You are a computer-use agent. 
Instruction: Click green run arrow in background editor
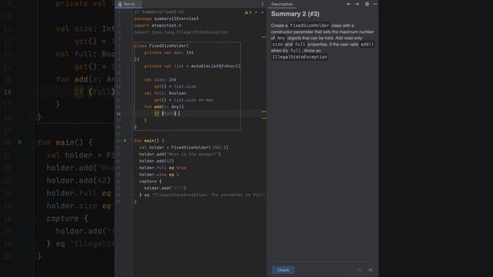20,142
